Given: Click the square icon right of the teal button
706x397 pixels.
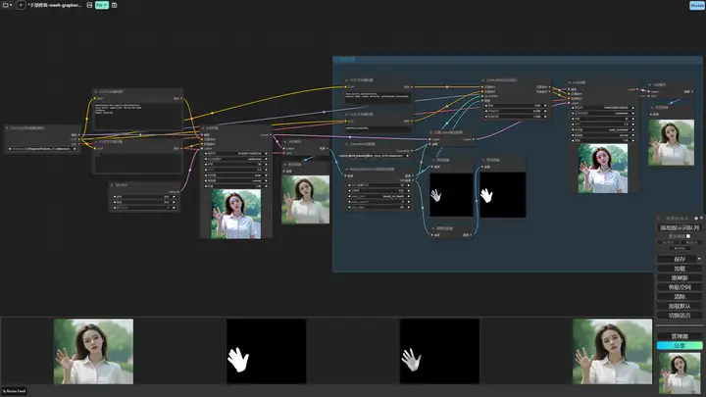Looking at the screenshot, I should [115, 5].
